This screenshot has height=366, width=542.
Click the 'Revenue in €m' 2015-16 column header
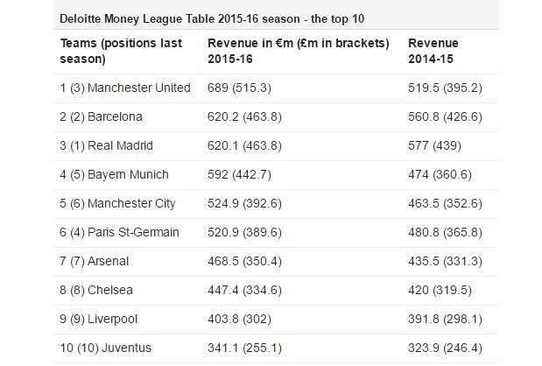[x=298, y=51]
